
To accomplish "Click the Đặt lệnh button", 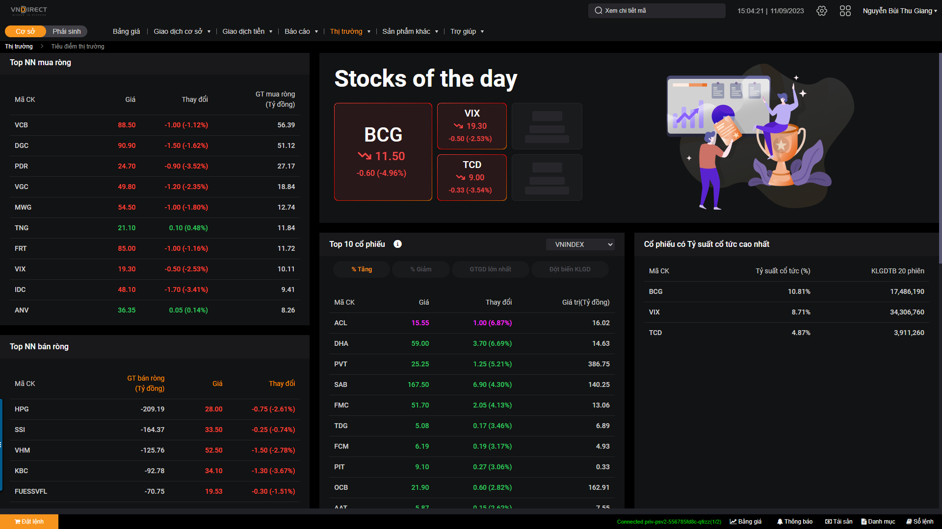I will pos(29,522).
